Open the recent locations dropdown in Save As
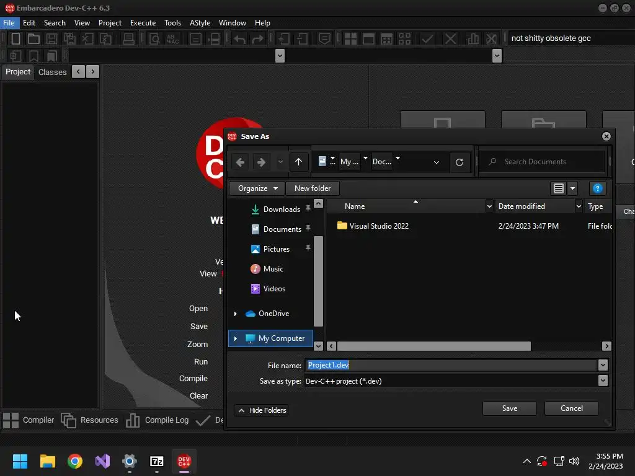 click(x=280, y=162)
